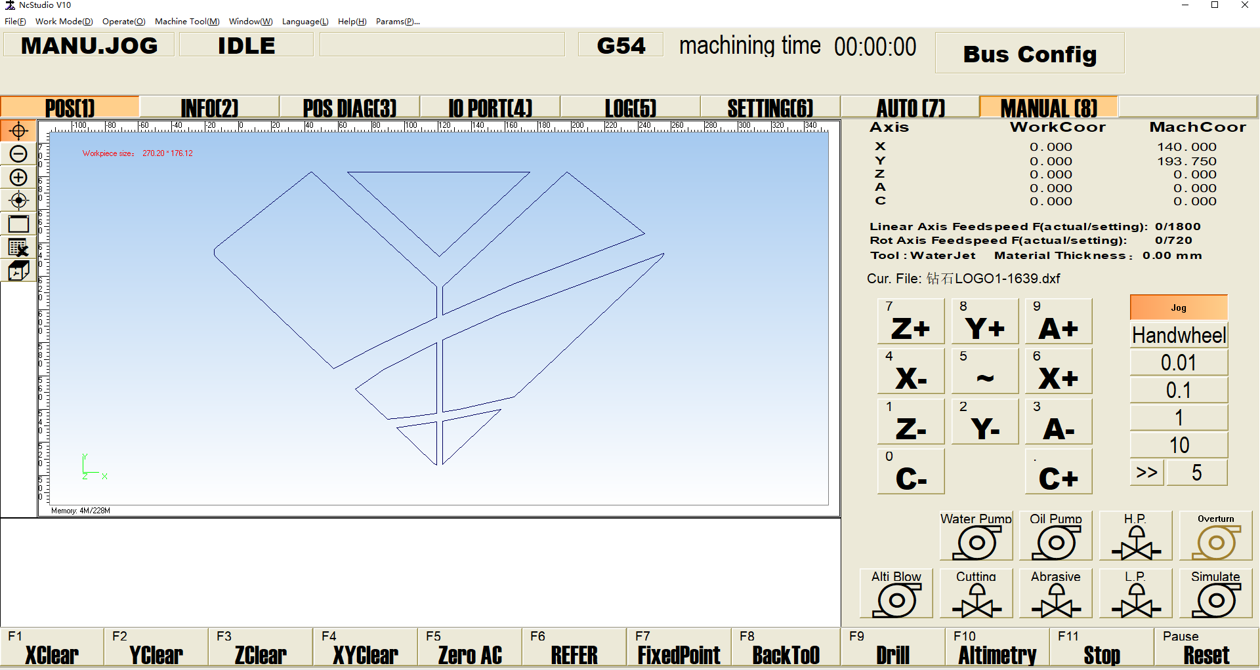Switch to the IO PORT(4) tab

coord(490,108)
